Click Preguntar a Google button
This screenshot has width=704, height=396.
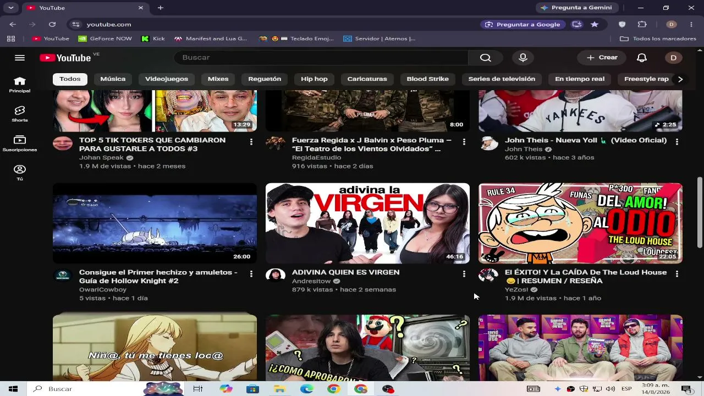[522, 24]
